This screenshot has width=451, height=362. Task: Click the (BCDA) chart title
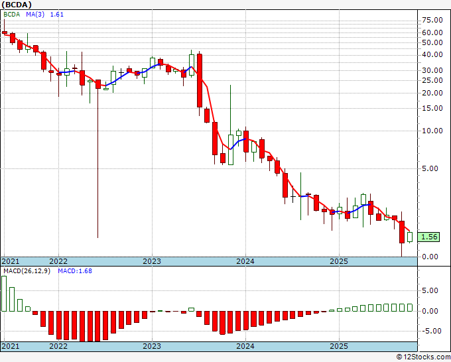point(17,5)
